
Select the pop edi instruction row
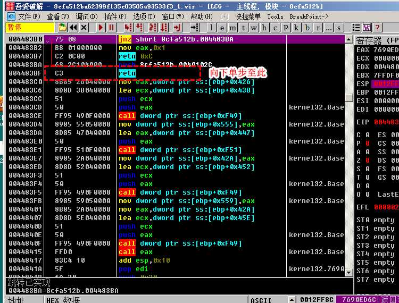176,269
